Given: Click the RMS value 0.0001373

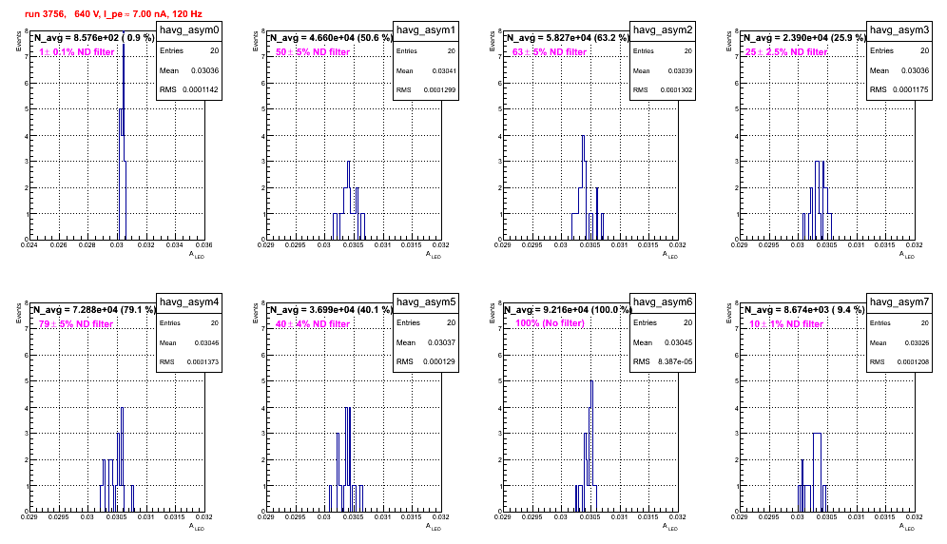Looking at the screenshot, I should coord(203,362).
